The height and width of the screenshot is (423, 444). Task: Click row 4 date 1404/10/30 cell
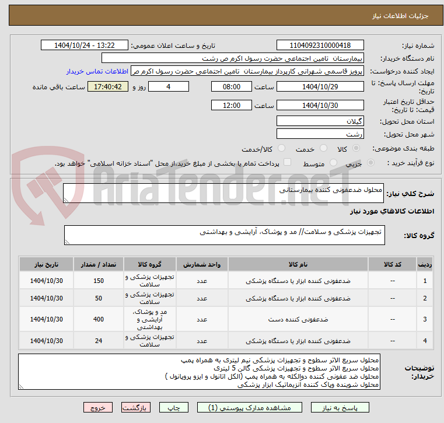[47, 341]
